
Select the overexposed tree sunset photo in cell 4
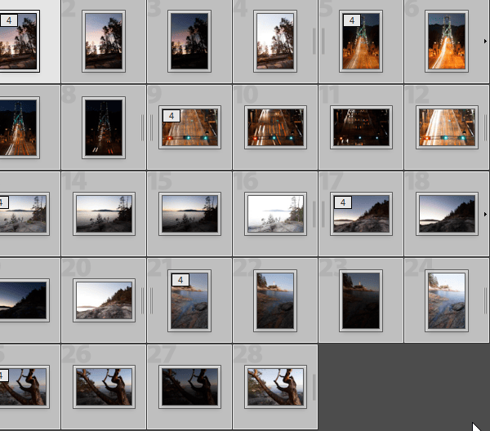[x=275, y=41]
